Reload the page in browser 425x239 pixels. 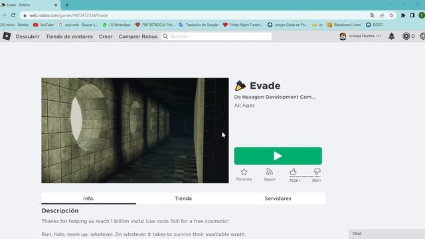[13, 15]
